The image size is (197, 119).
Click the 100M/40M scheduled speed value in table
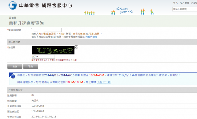38,111
